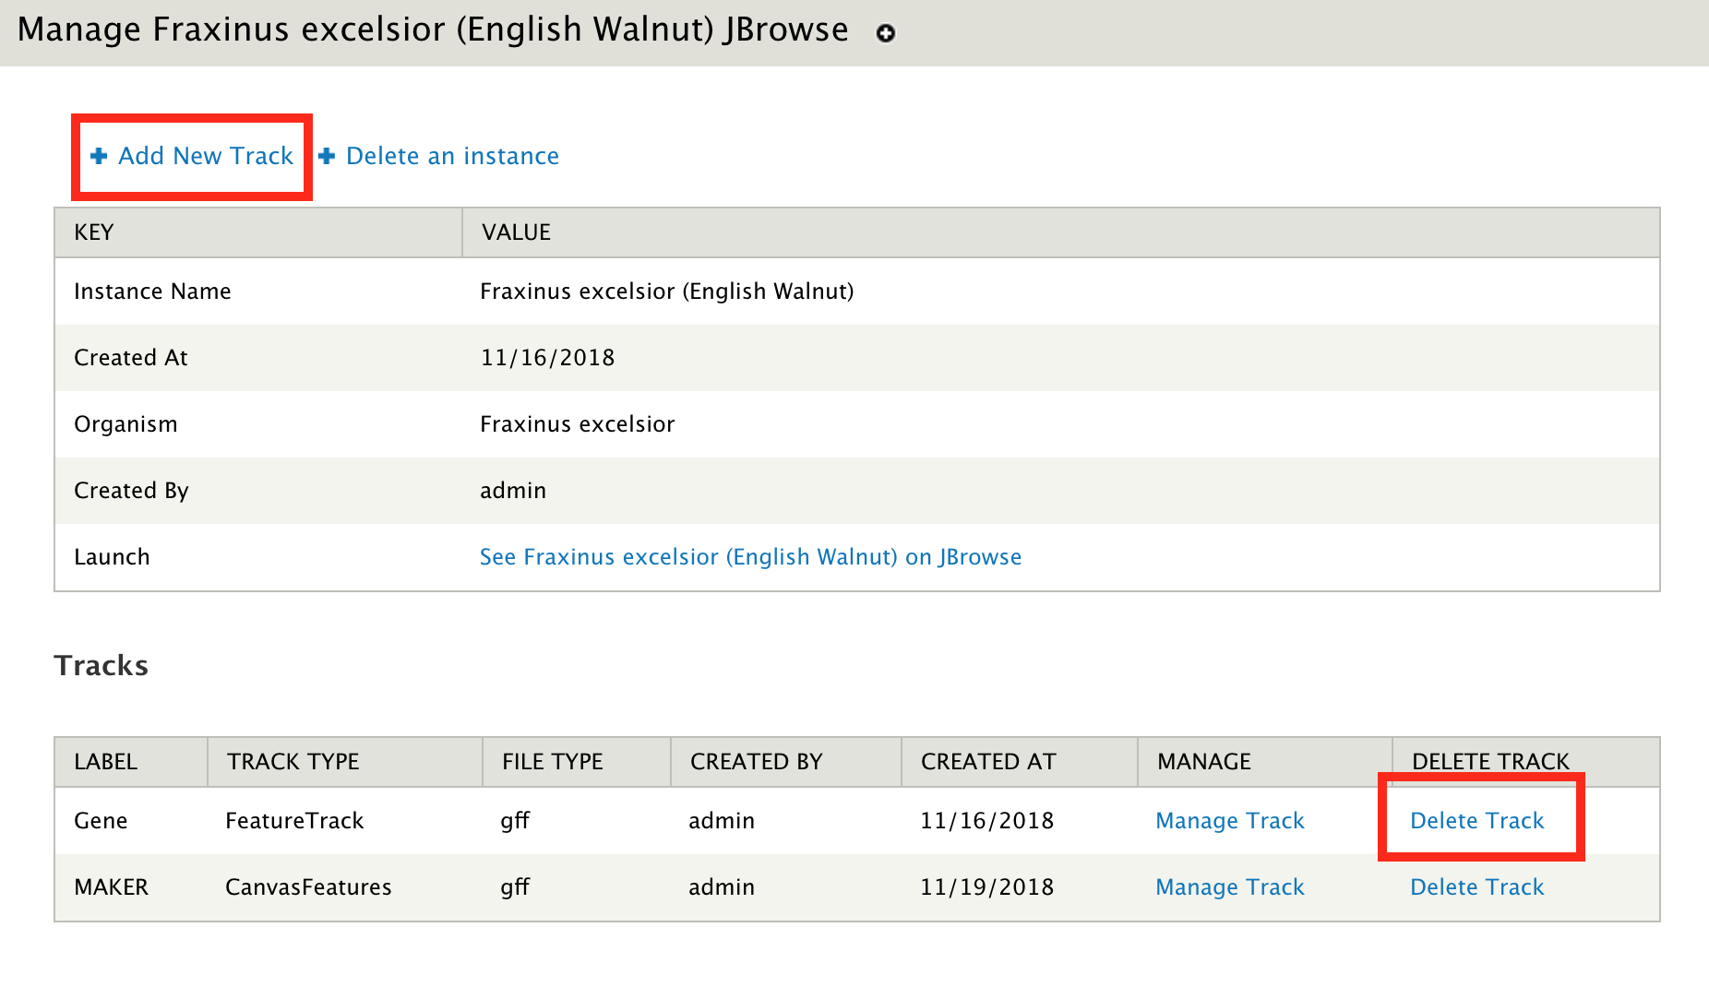This screenshot has width=1709, height=987.
Task: Click the LABEL column header
Action: pos(105,762)
